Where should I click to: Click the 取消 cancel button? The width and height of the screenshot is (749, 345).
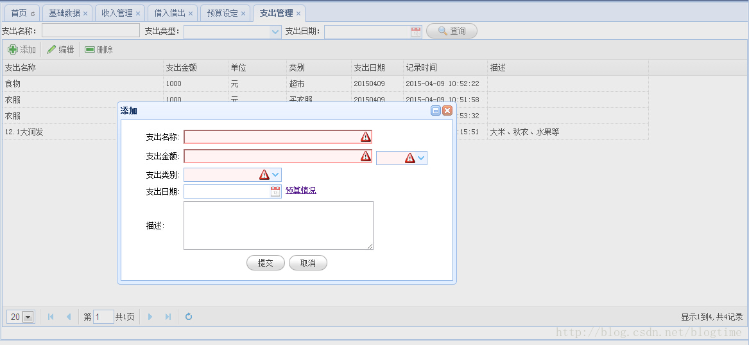pos(308,263)
